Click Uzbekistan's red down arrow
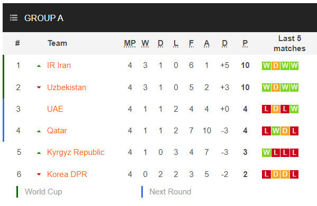This screenshot has height=206, width=317. (39, 87)
